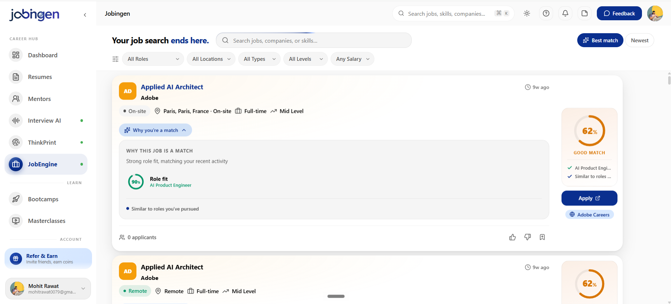Image resolution: width=671 pixels, height=304 pixels.
Task: Click the AD company logo of the first job
Action: [x=128, y=91]
